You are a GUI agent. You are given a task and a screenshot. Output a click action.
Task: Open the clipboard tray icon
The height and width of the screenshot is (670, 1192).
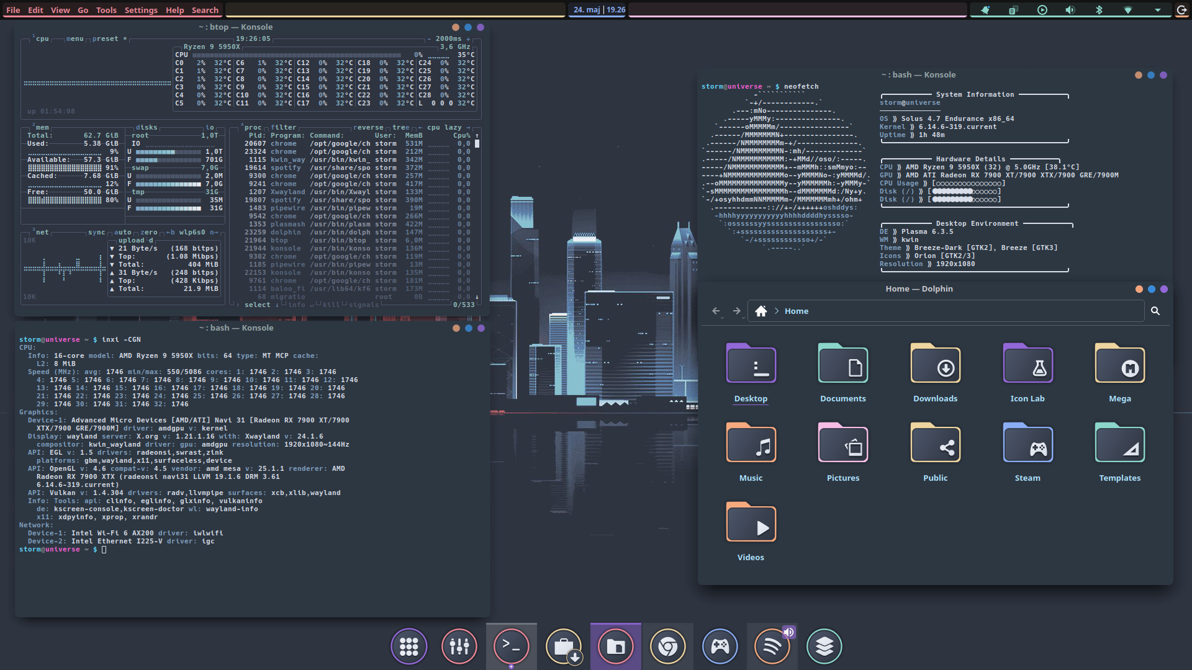1013,10
